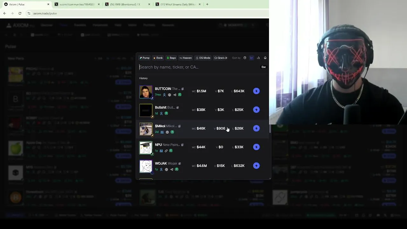Open BUTTCOIN Telegram icon

click(x=175, y=95)
